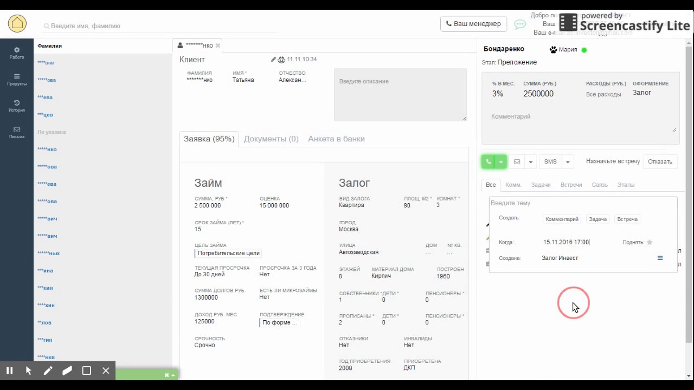Click the loan sum value 2 500 000
This screenshot has height=390, width=694.
tap(208, 206)
